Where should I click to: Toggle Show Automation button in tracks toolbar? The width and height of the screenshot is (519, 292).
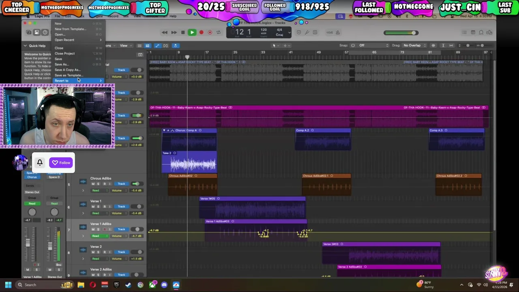pos(157,45)
